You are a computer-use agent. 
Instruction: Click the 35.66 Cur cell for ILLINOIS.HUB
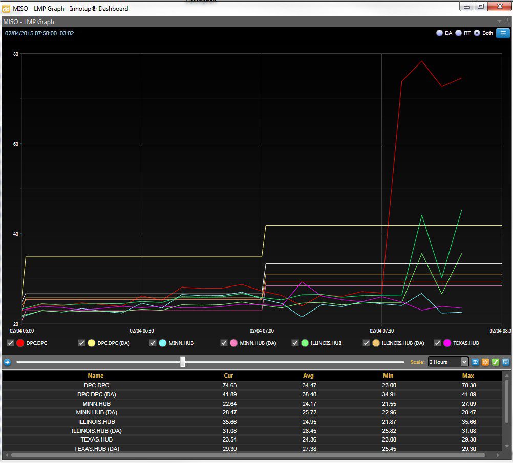coord(229,422)
